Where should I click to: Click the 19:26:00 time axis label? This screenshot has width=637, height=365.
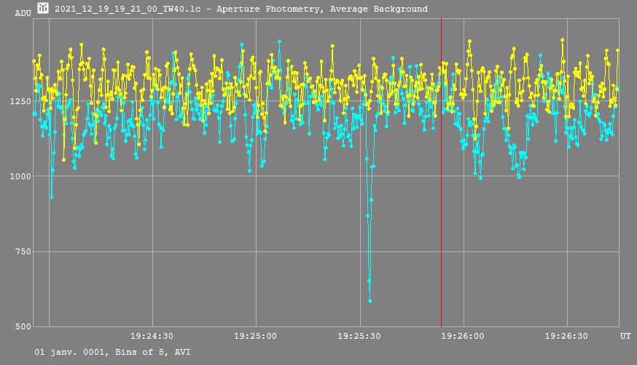coord(463,337)
